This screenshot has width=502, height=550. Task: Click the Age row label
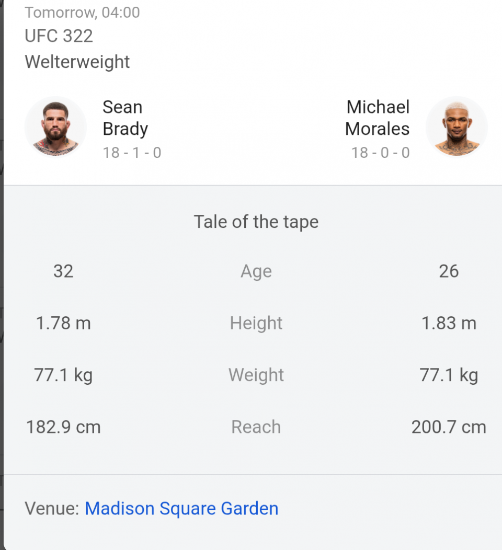tap(256, 271)
